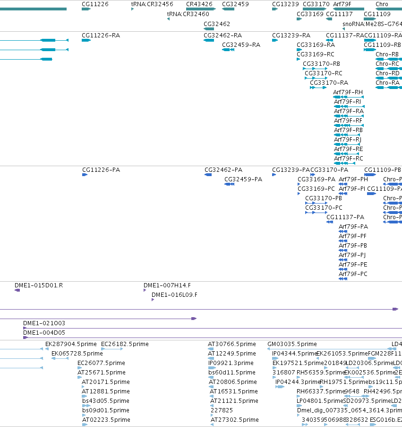The image size is (402, 427).
Task: Open the LP04801.5prime EST label
Action: point(320,401)
